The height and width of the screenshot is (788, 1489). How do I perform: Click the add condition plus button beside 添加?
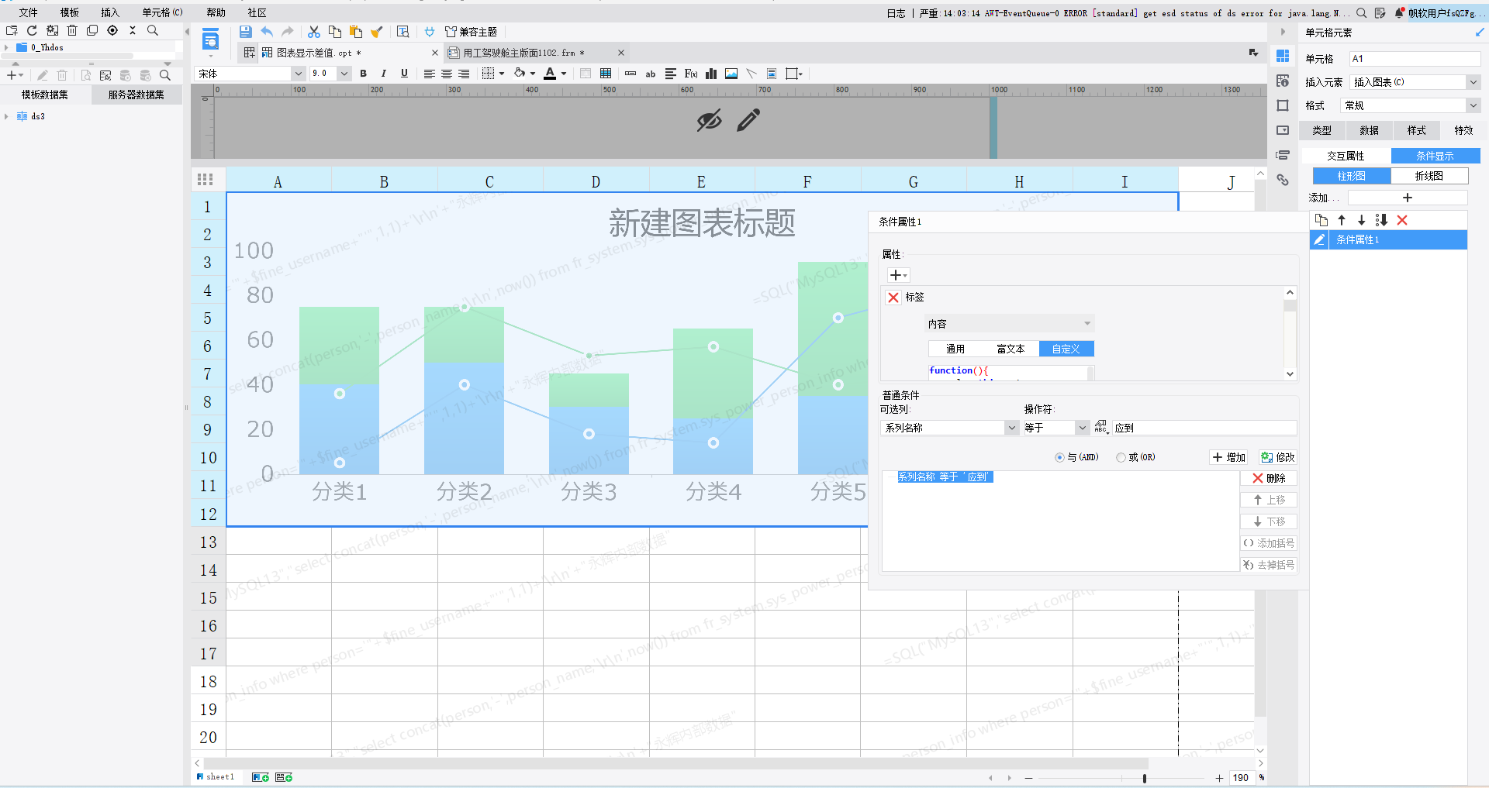pyautogui.click(x=1407, y=198)
